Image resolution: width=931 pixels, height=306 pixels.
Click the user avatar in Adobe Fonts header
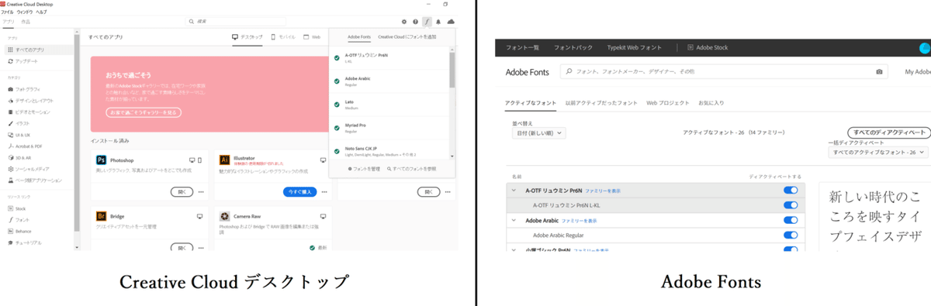pos(924,48)
